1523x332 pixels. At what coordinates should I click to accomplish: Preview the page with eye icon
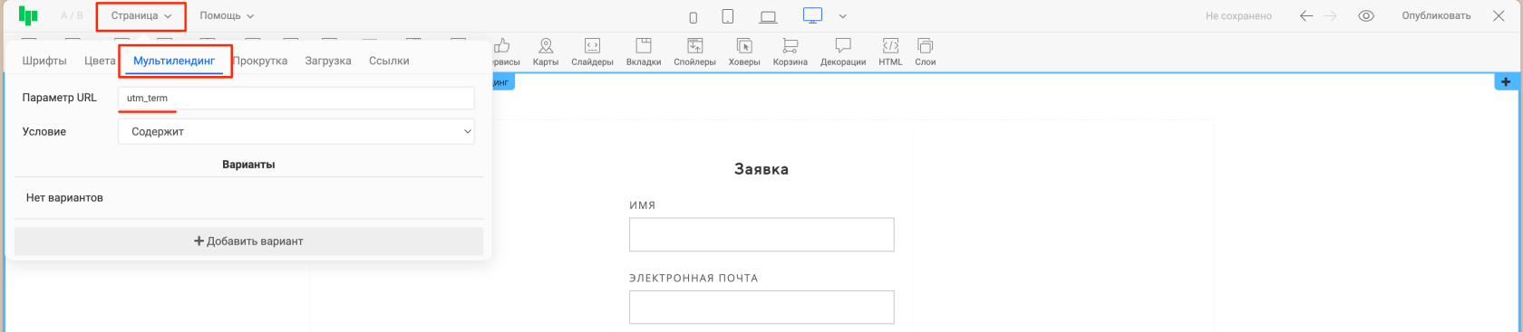coord(1366,16)
